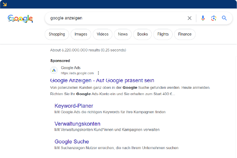This screenshot has width=237, height=158.
Task: Switch to the Flights filter
Action: click(x=163, y=34)
